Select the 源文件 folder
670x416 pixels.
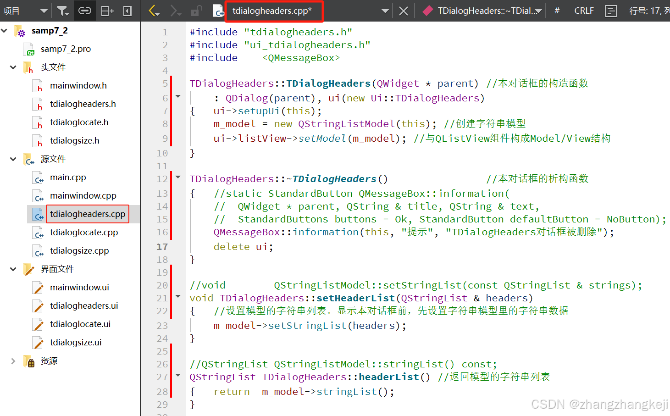point(53,159)
